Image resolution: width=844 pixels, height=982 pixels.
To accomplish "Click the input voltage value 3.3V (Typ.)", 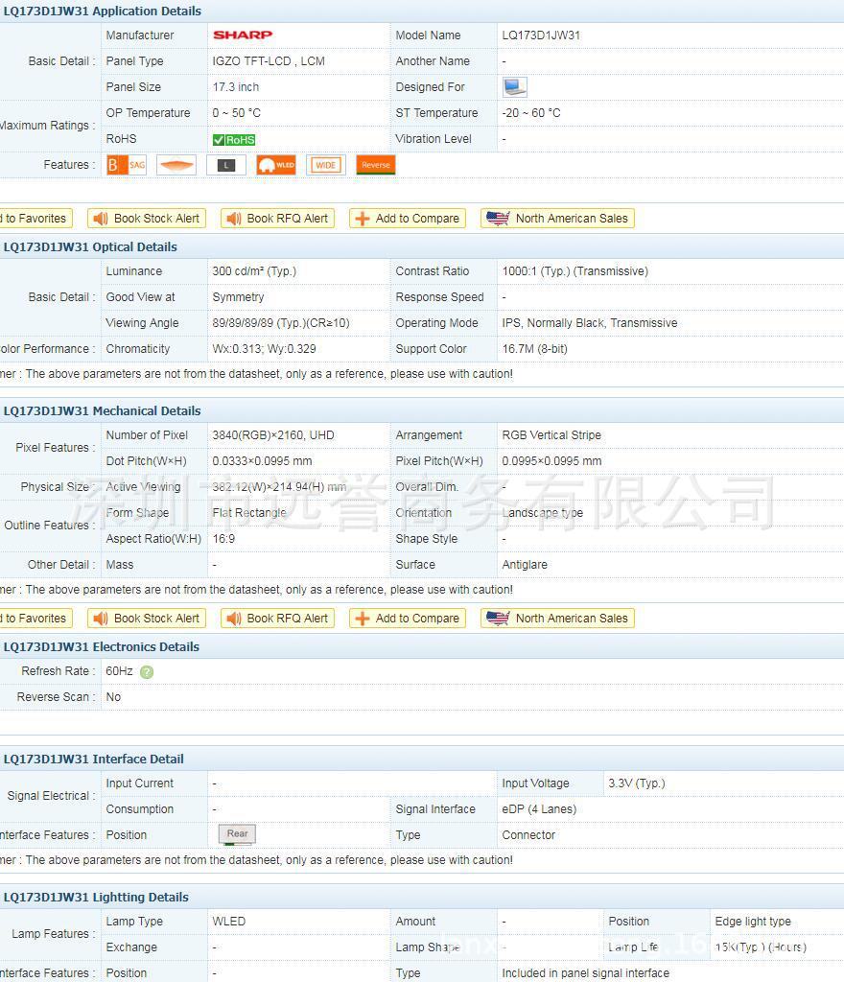I will pyautogui.click(x=637, y=783).
